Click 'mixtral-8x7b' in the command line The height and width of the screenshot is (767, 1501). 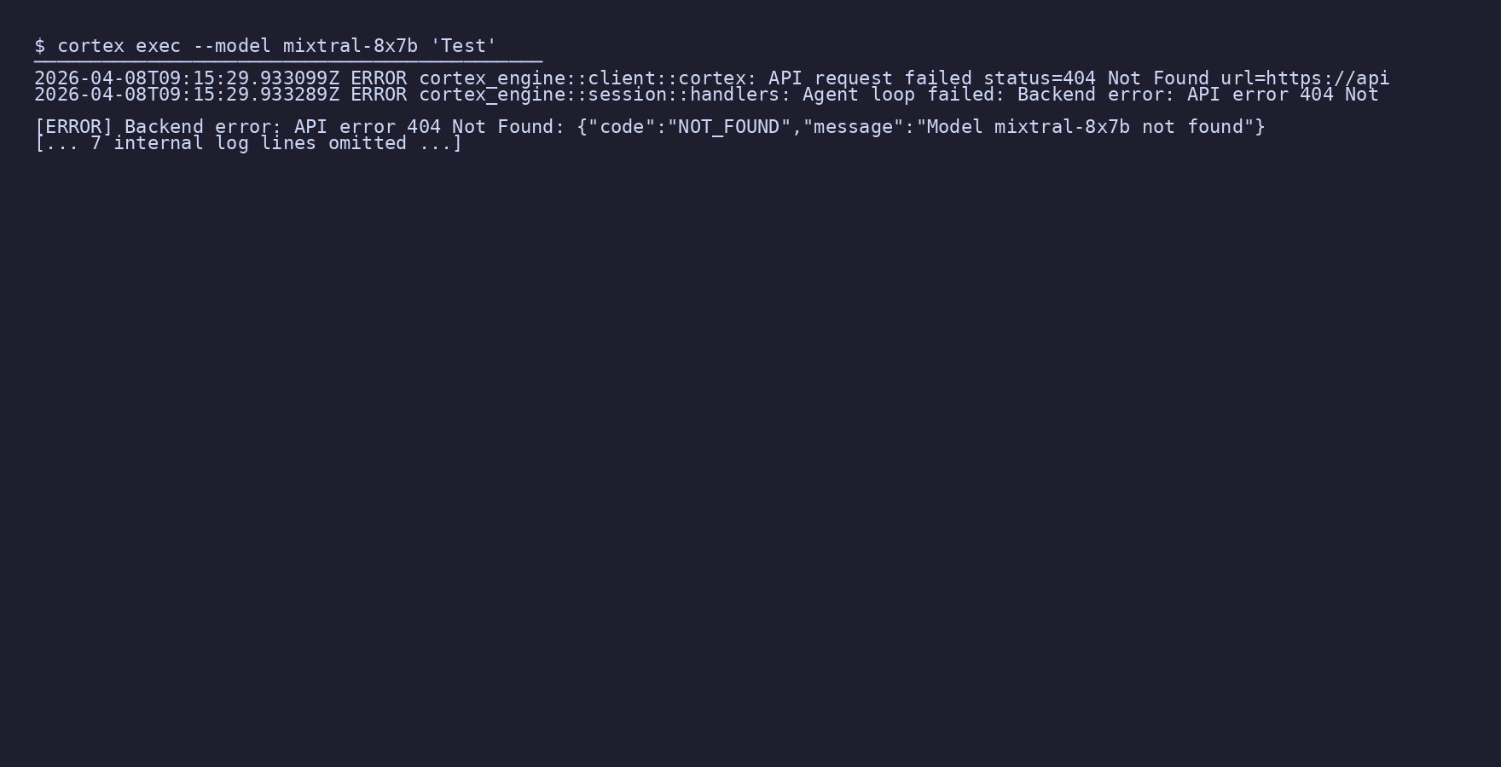[x=351, y=46]
